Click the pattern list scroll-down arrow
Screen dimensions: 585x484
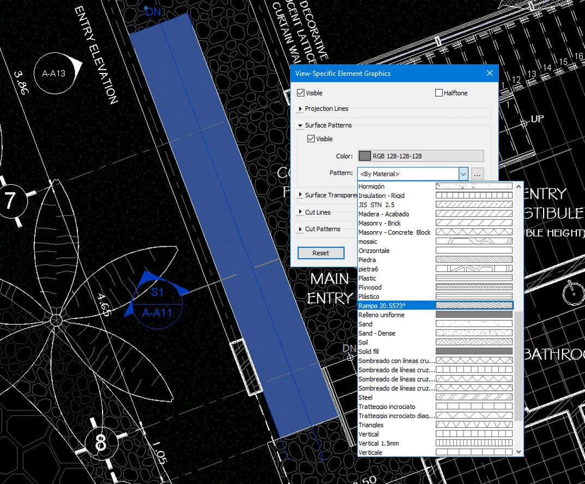click(x=518, y=451)
